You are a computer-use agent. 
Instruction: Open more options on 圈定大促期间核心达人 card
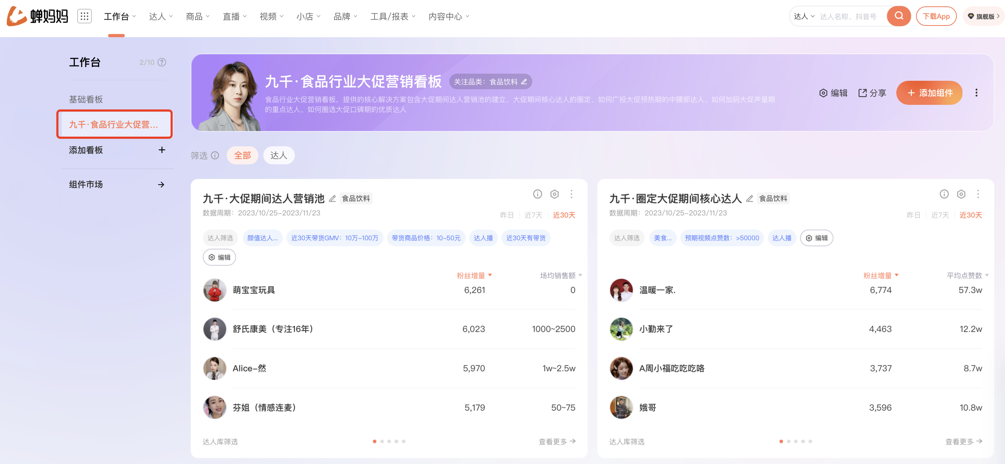point(978,194)
